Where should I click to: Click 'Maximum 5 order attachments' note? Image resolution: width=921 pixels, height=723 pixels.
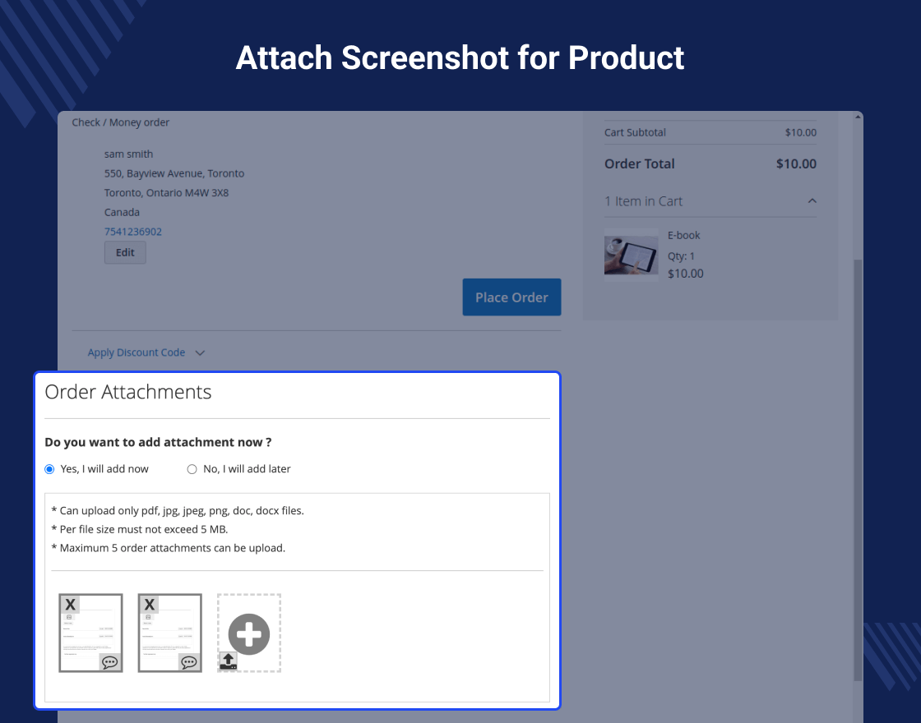169,548
